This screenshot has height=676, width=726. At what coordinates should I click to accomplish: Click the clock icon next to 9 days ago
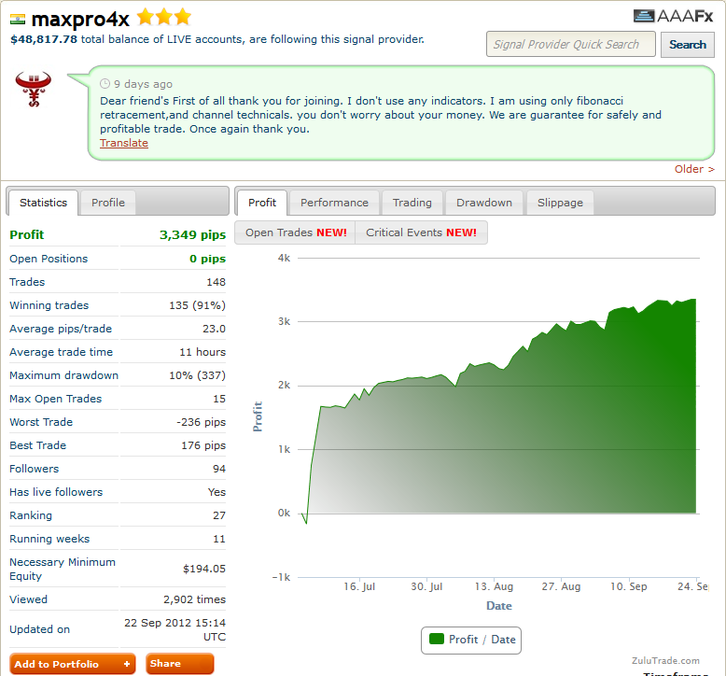click(x=105, y=84)
